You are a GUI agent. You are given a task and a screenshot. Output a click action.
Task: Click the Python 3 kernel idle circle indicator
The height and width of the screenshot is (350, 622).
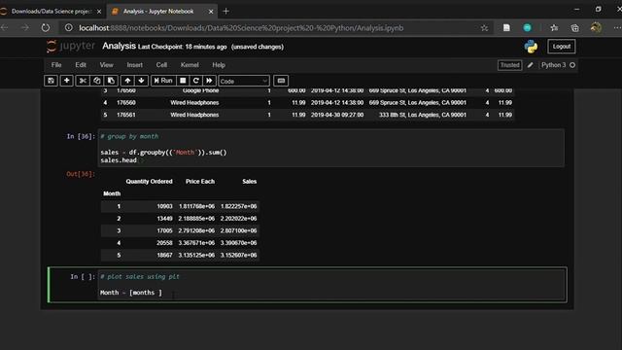pos(572,65)
